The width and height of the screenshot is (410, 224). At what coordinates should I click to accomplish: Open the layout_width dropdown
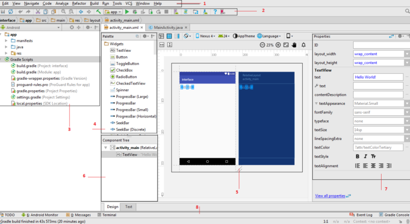pyautogui.click(x=408, y=54)
